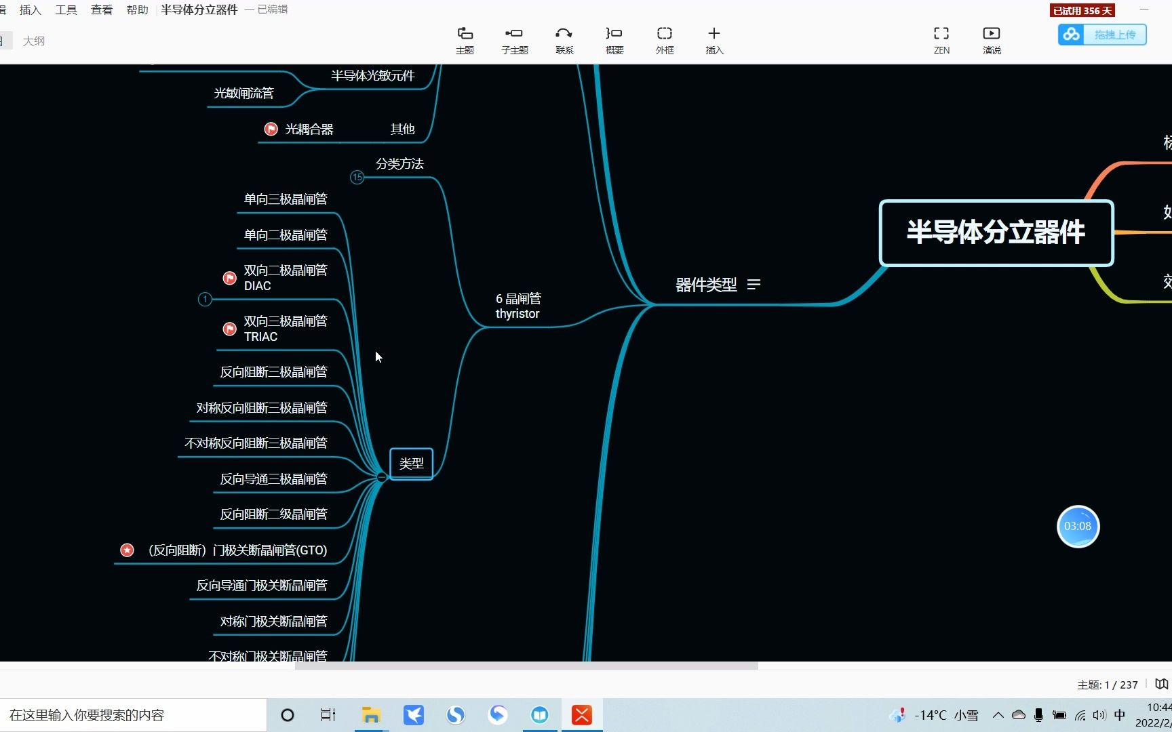Select the central topic 半导体分立器件
The width and height of the screenshot is (1172, 732).
tap(996, 232)
